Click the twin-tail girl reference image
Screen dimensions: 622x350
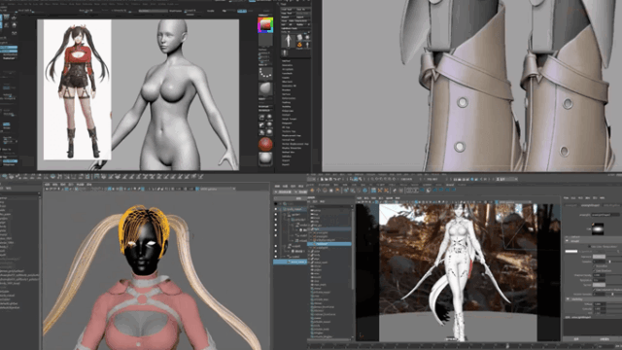click(x=78, y=89)
